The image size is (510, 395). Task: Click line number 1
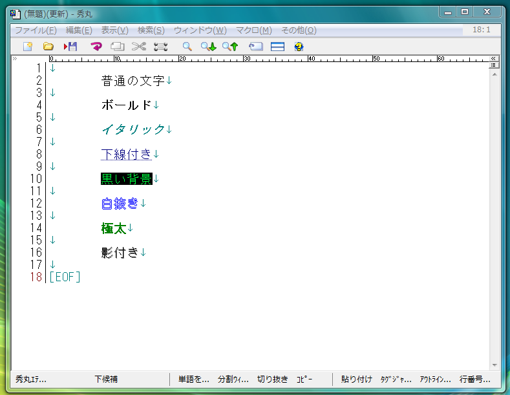click(x=39, y=69)
